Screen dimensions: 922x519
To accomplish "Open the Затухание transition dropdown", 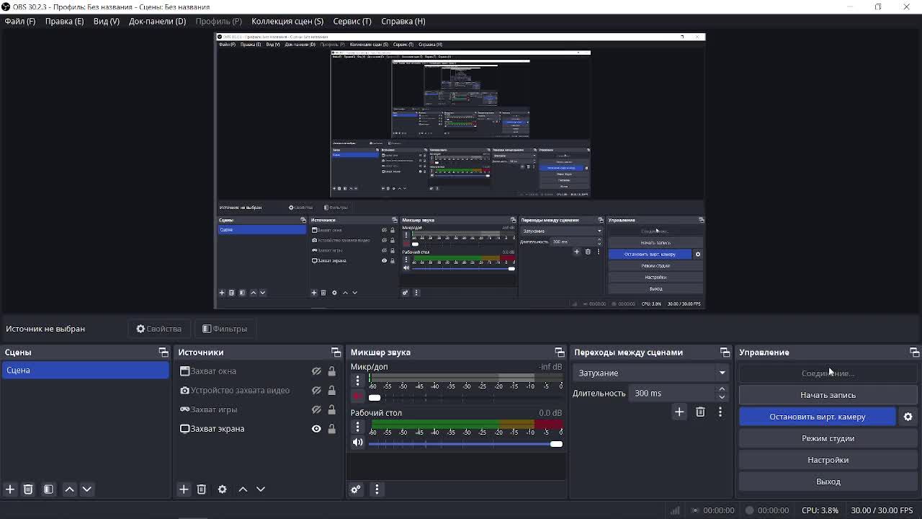I will [x=651, y=373].
